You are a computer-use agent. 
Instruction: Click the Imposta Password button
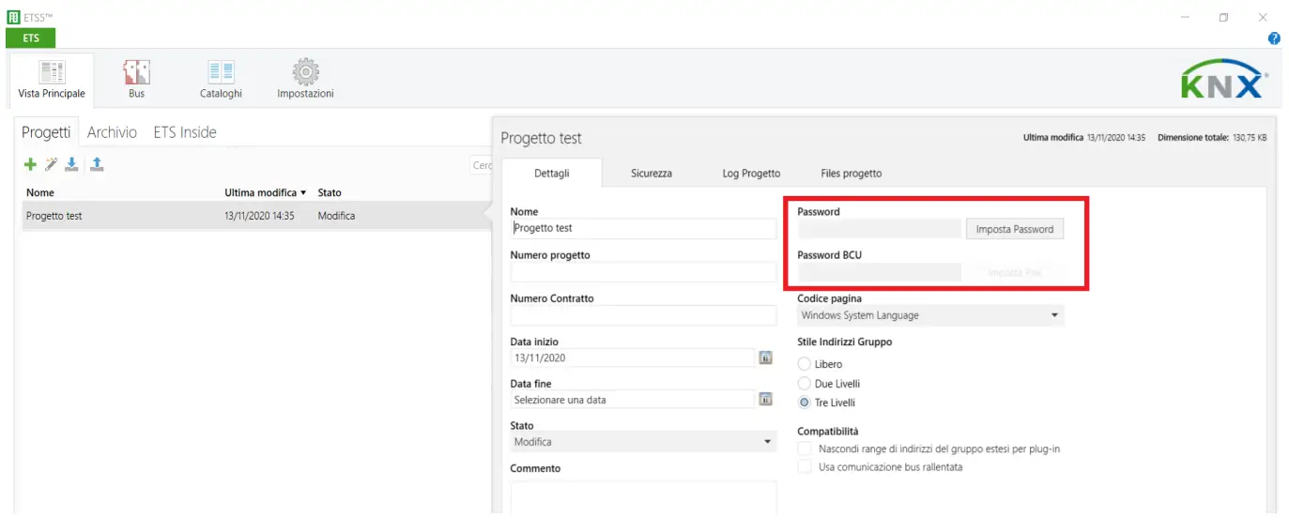pos(1014,229)
